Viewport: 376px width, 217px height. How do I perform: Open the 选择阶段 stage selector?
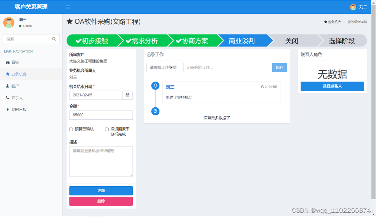[342, 40]
